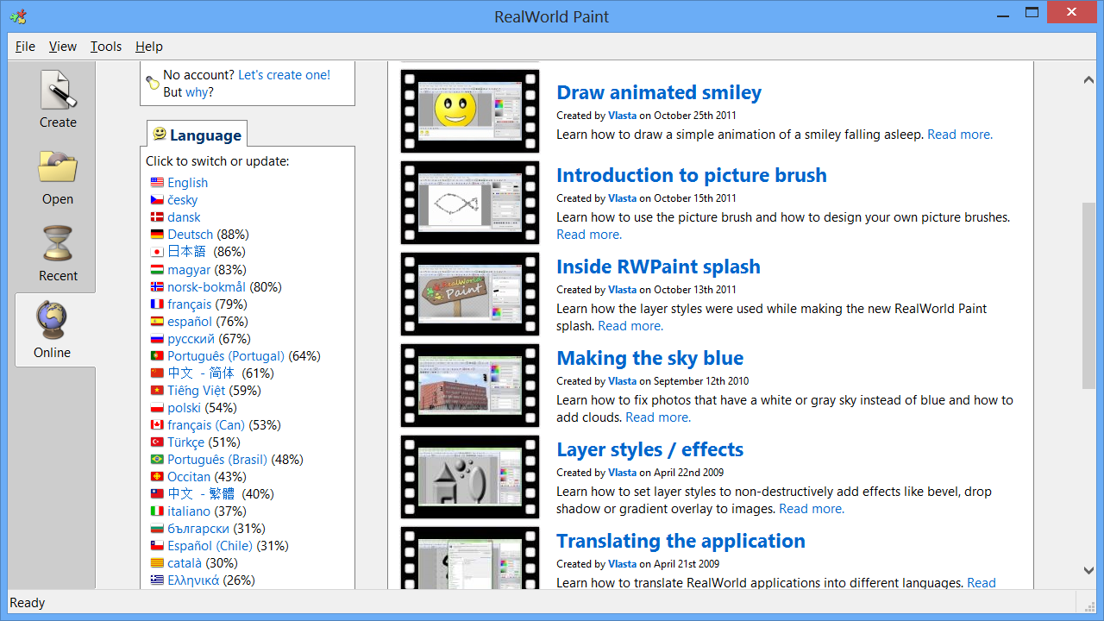Open the File menu
The width and height of the screenshot is (1104, 621).
click(x=25, y=47)
